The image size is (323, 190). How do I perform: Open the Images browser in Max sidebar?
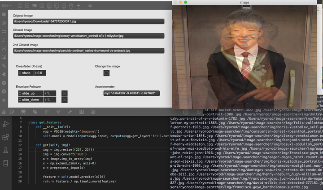(x=4, y=57)
